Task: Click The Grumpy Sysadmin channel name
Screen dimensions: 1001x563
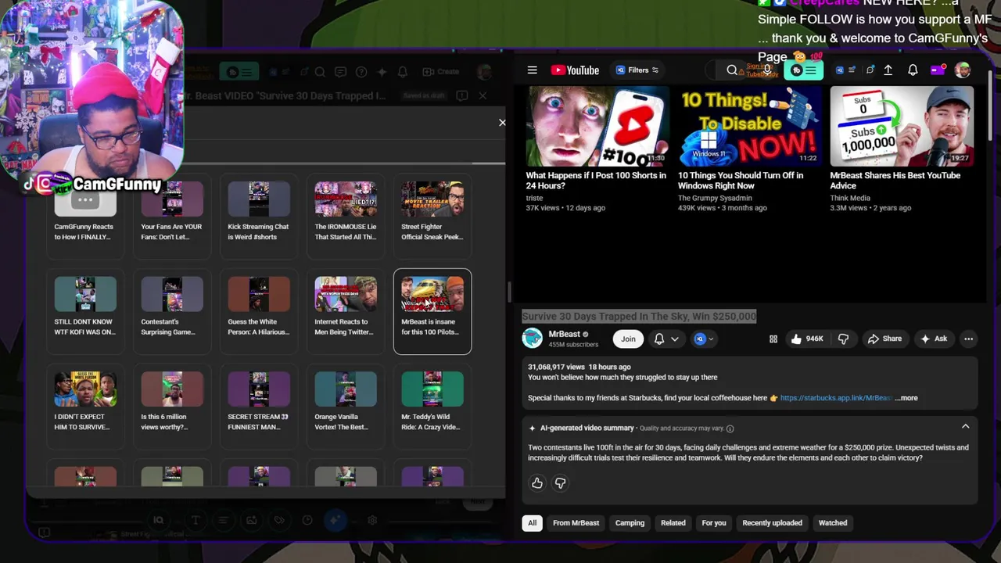Action: [x=714, y=198]
